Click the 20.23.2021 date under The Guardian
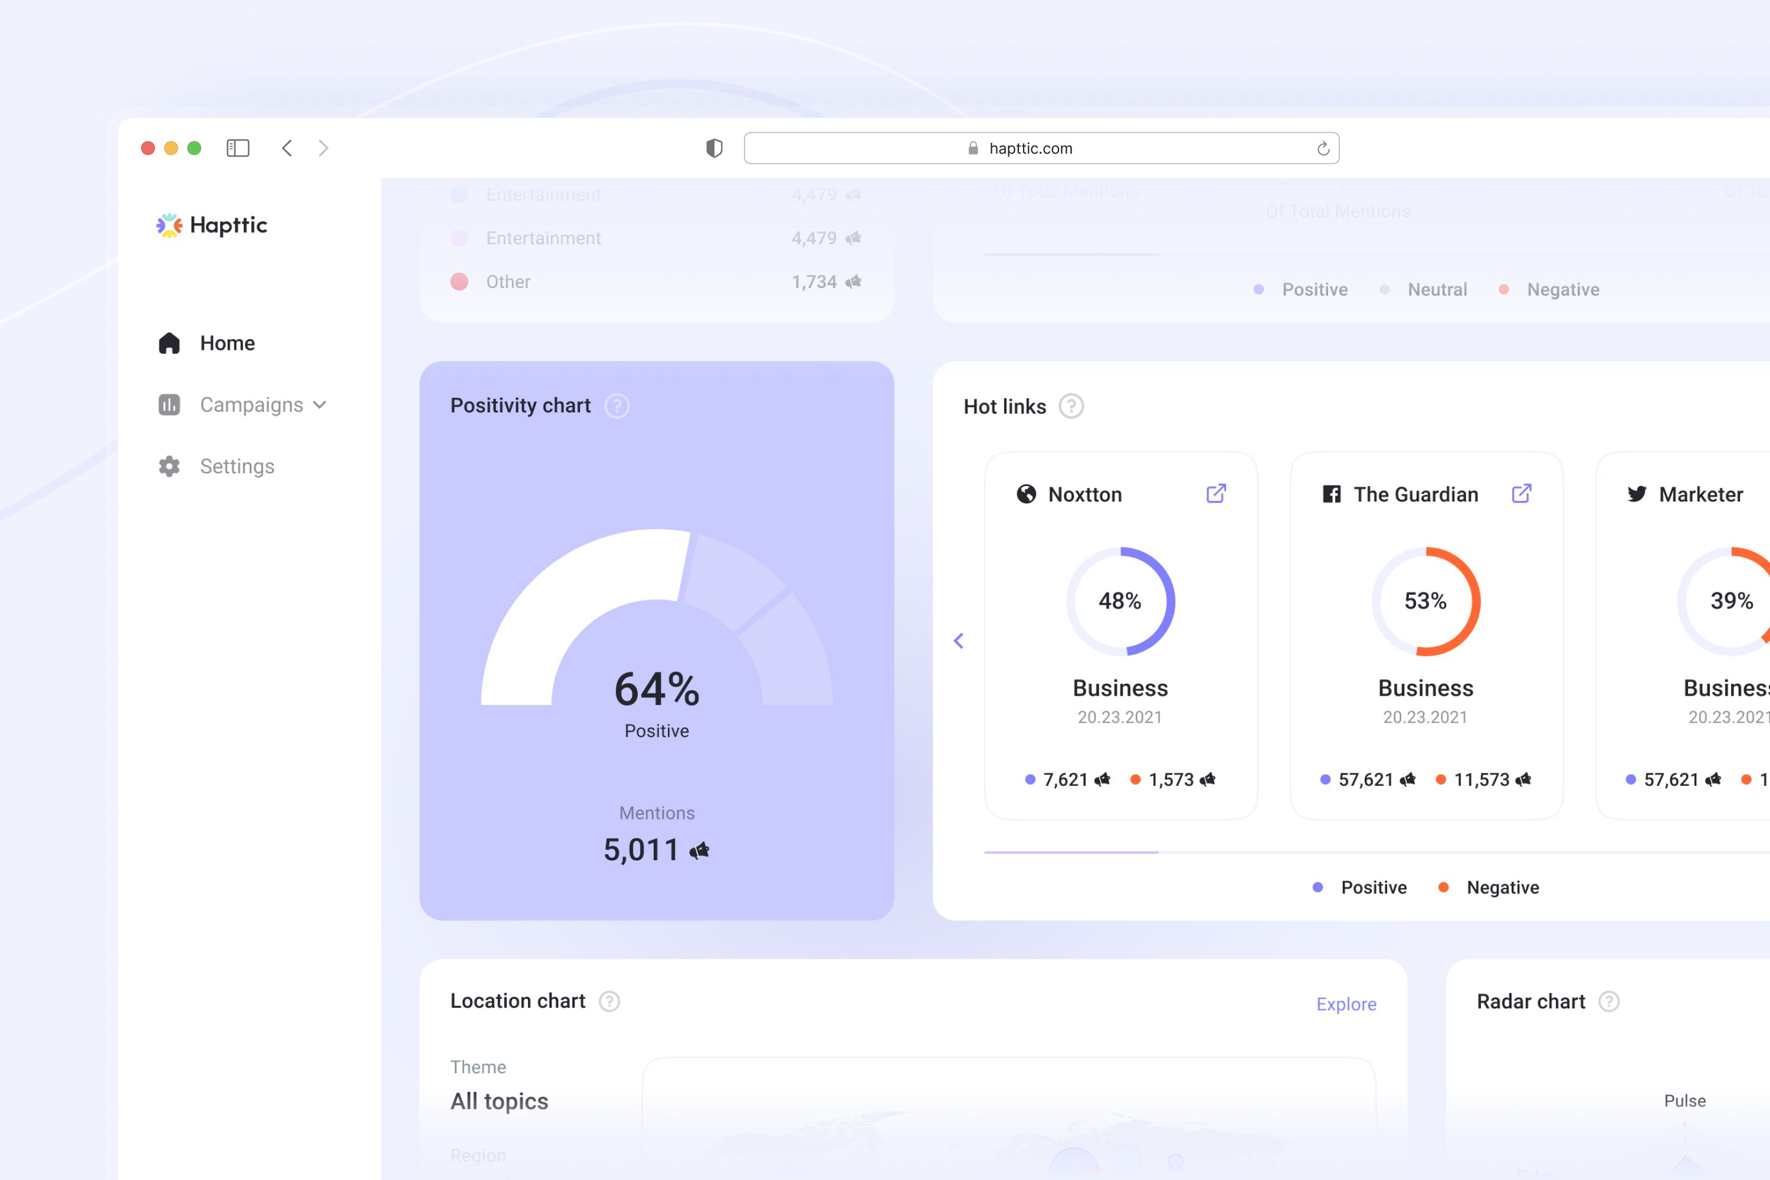The image size is (1770, 1180). pyautogui.click(x=1425, y=717)
